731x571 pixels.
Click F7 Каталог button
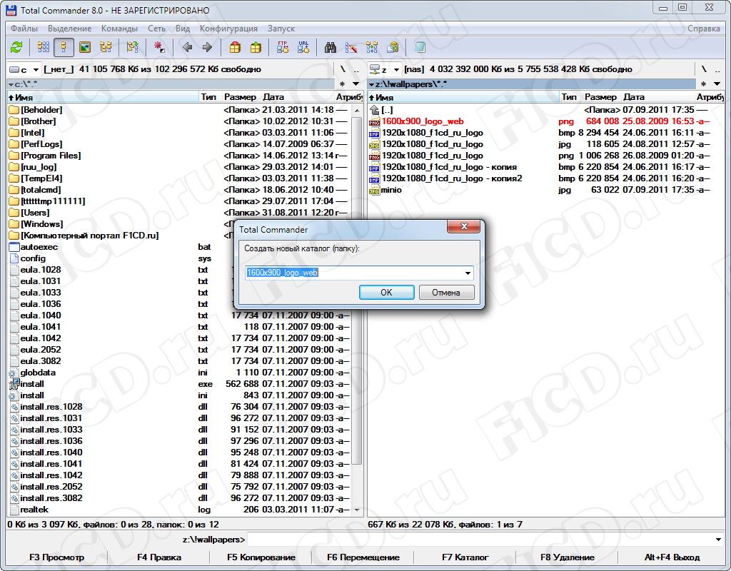(x=465, y=557)
